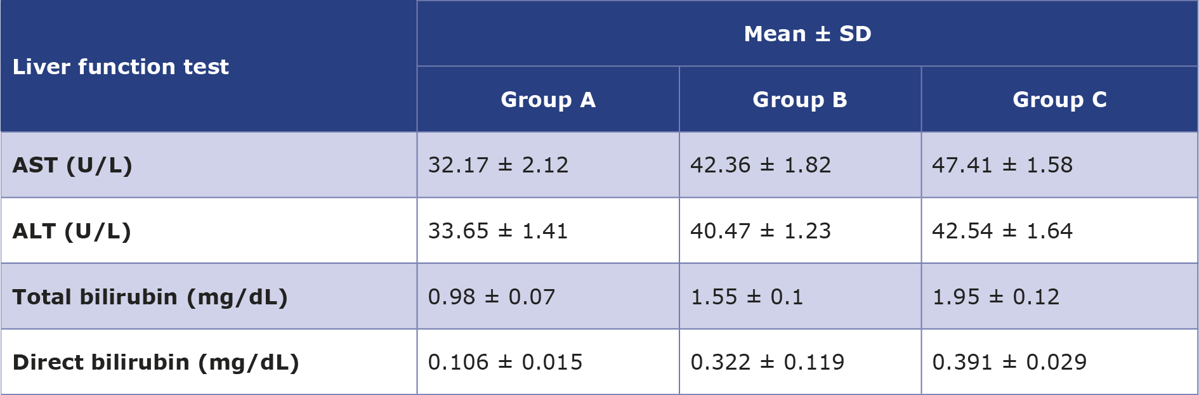Select the AST value 42.36 ± 1.82
1199x395 pixels.
coord(761,165)
